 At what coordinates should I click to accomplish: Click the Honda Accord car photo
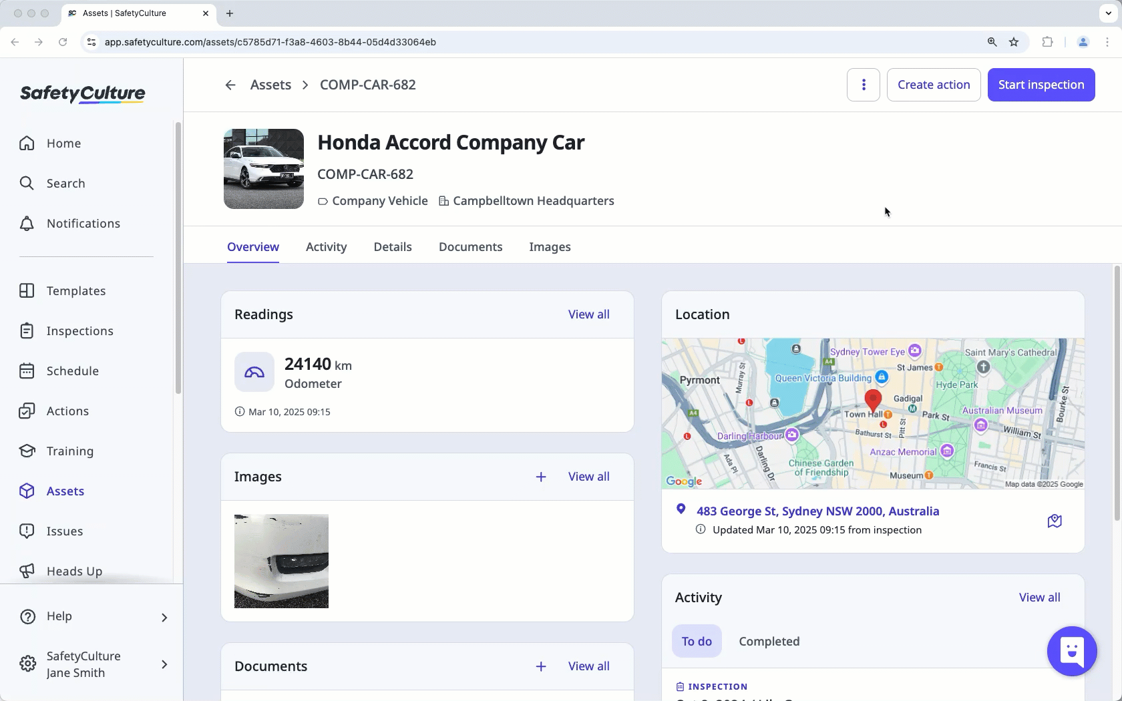[x=264, y=169]
